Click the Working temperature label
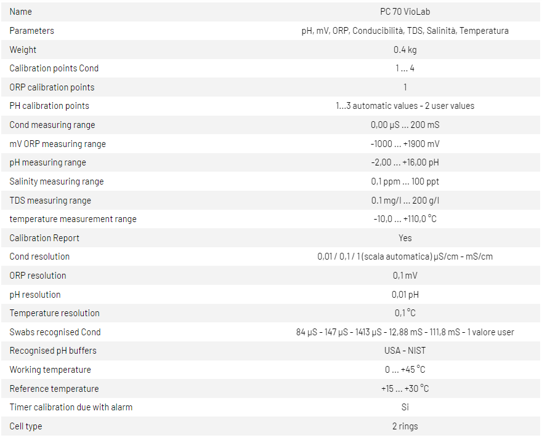Viewport: 542px width, 438px height. (x=51, y=370)
